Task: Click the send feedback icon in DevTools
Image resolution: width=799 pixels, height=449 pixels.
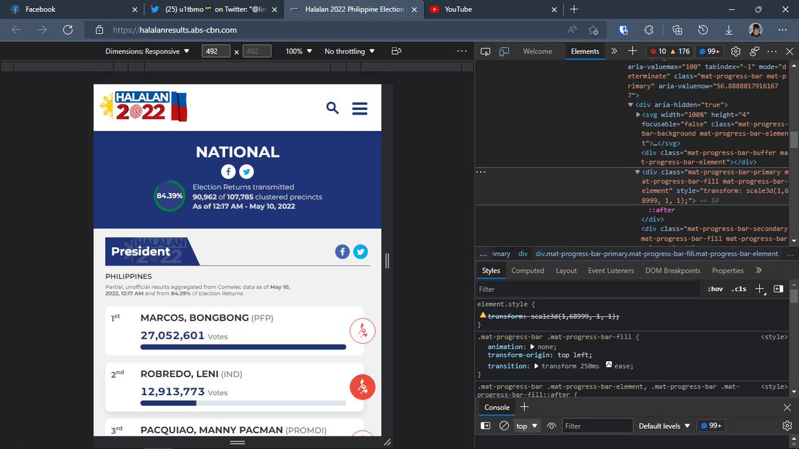Action: [x=754, y=51]
